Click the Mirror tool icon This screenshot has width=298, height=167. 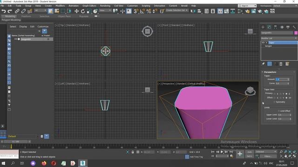193,11
